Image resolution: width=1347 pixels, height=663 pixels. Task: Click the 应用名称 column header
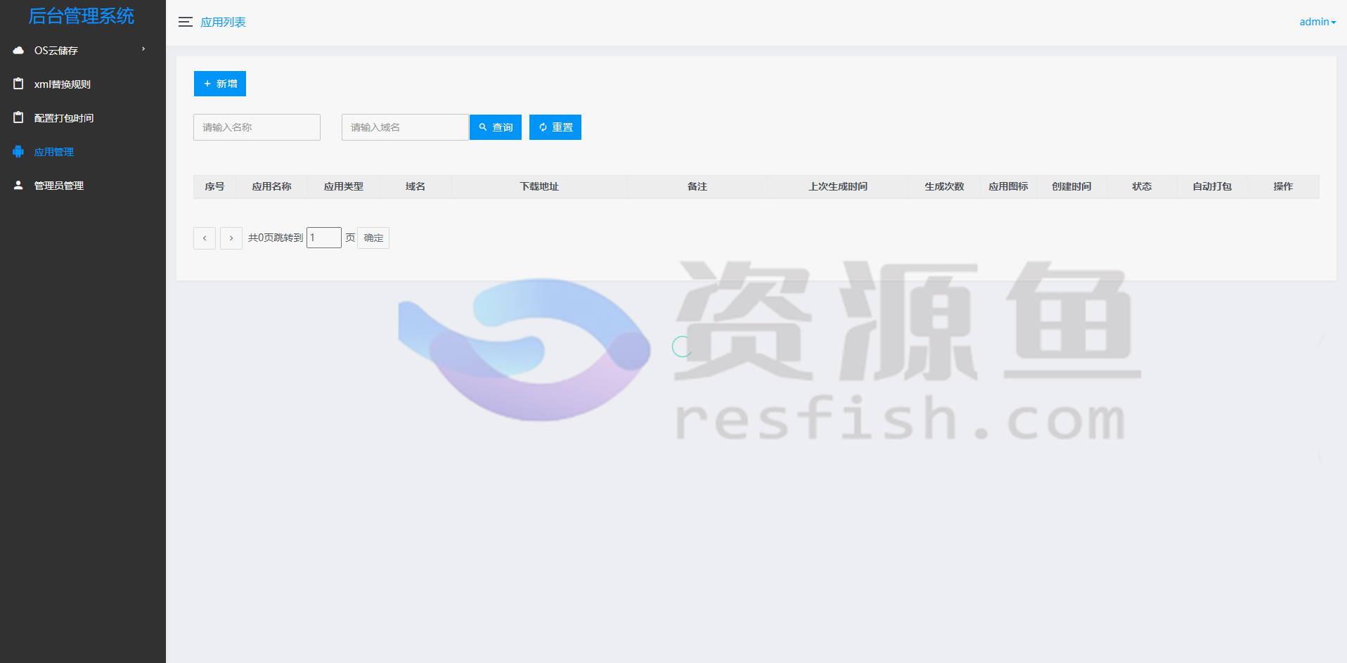271,186
